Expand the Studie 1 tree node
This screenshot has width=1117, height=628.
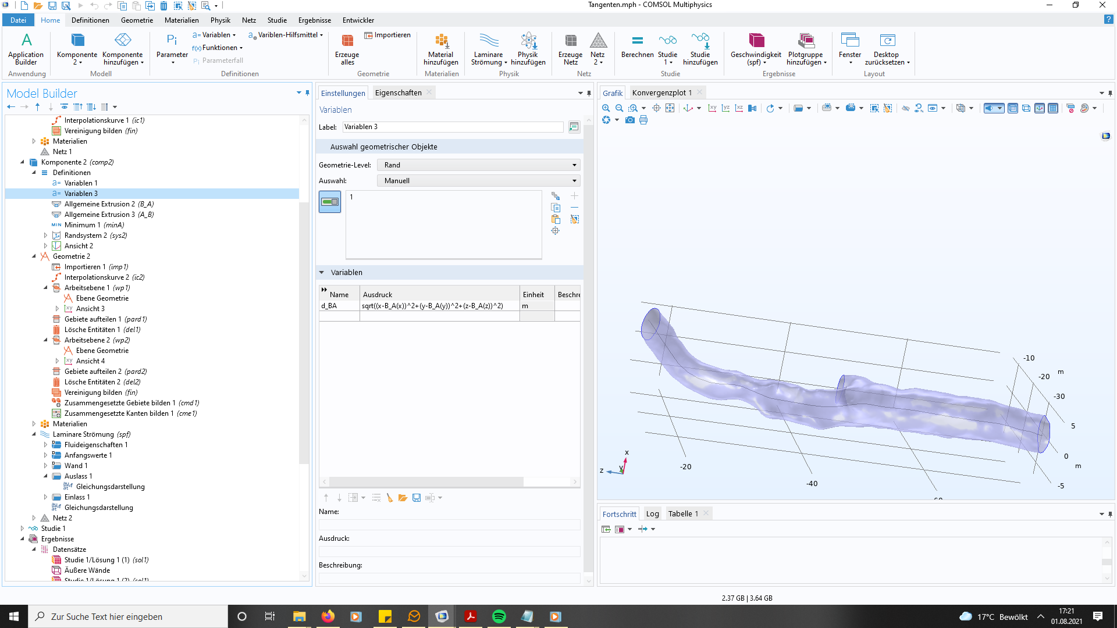pos(22,529)
